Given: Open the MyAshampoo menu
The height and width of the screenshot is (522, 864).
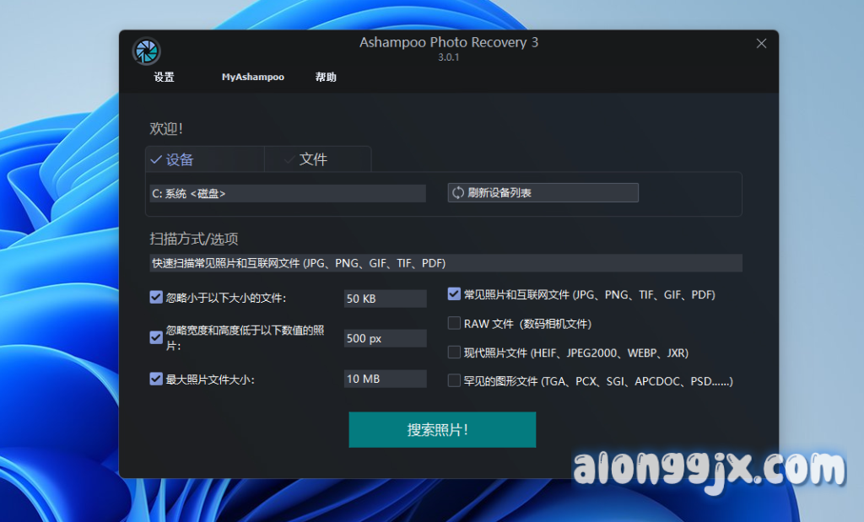Looking at the screenshot, I should point(252,78).
